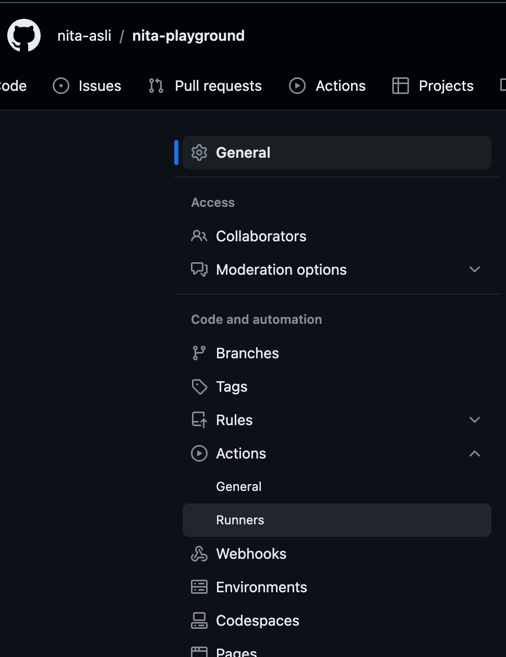The width and height of the screenshot is (506, 657).
Task: Expand the Moderation options section
Action: coord(474,269)
